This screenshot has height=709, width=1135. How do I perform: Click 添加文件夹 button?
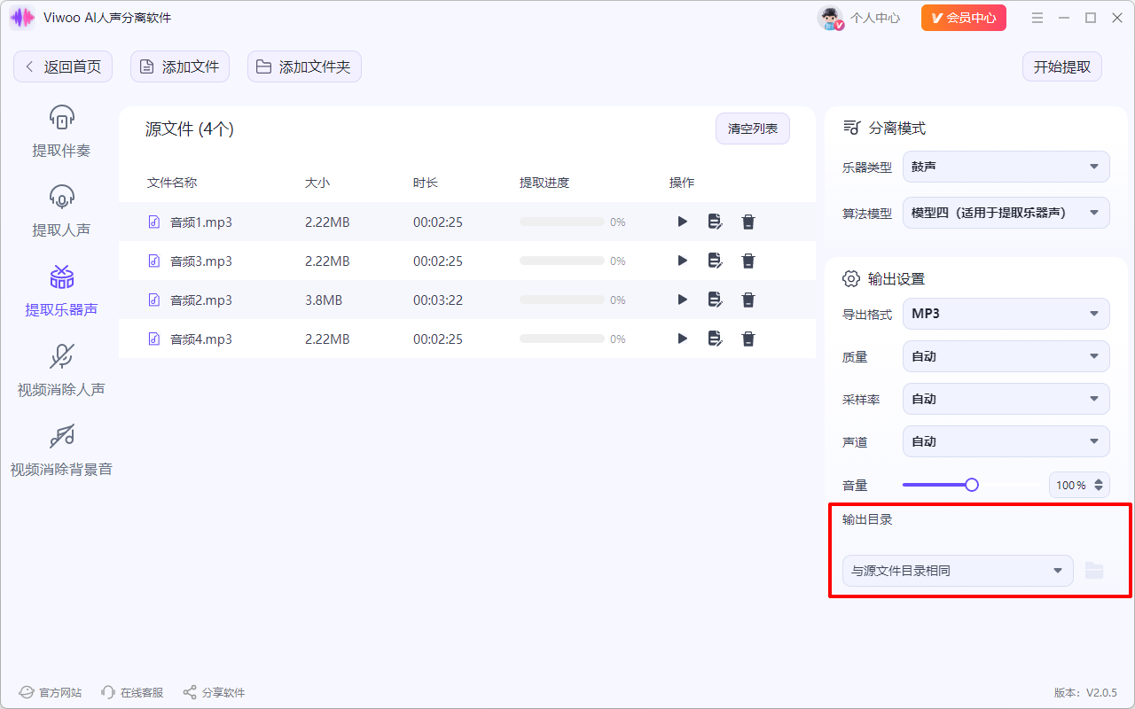click(x=304, y=66)
